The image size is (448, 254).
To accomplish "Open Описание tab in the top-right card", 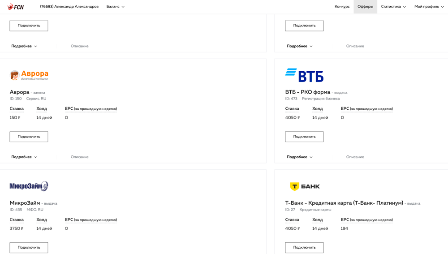I will pyautogui.click(x=355, y=46).
